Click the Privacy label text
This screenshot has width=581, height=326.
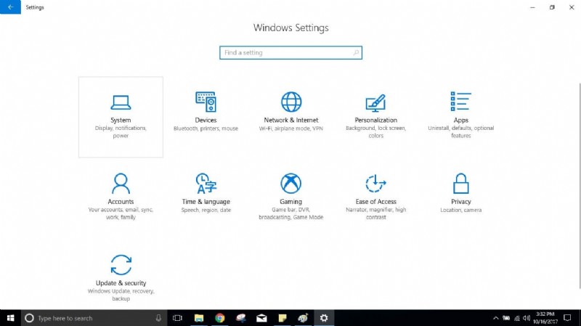[461, 202]
